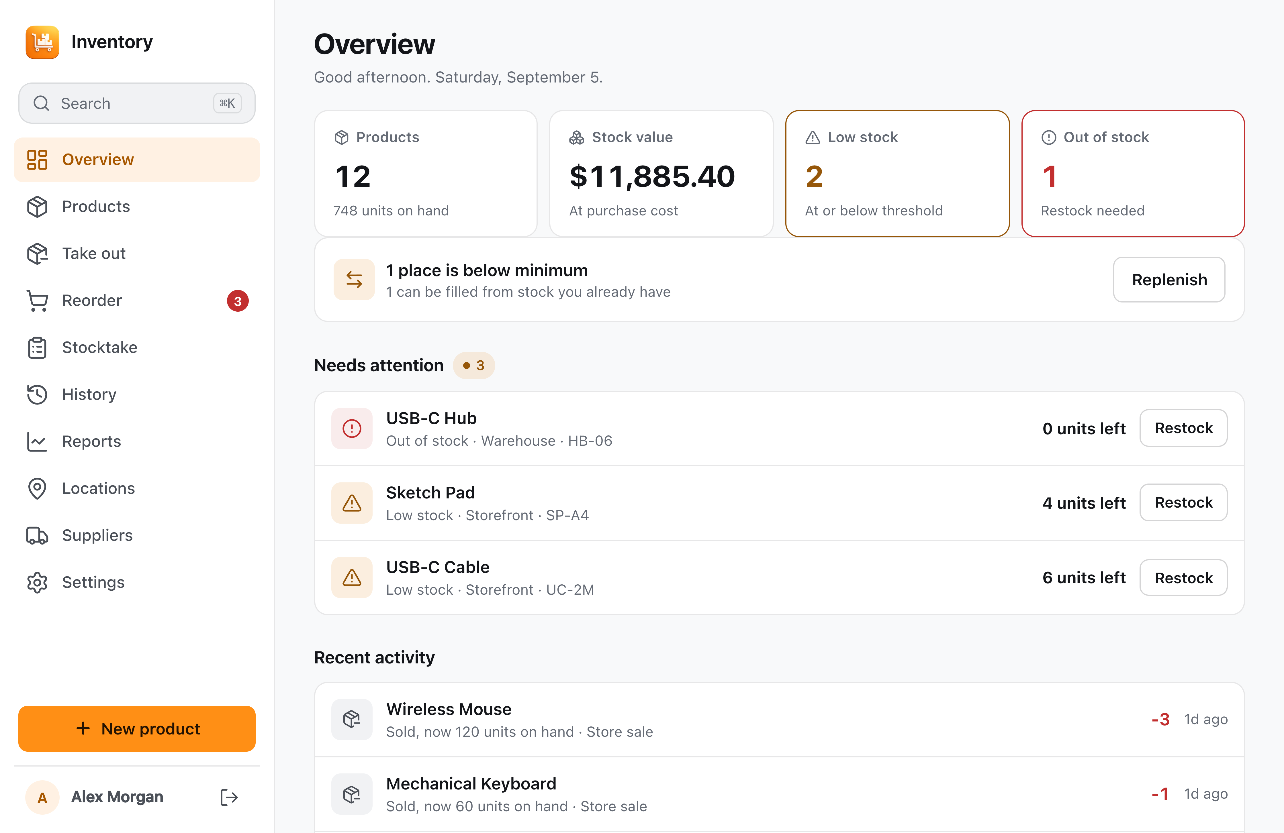The height and width of the screenshot is (833, 1284).
Task: Click the Needs attention count badge 3
Action: [474, 366]
